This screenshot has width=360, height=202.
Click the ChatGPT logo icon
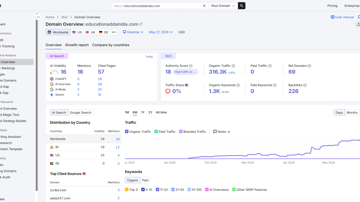coord(52,79)
